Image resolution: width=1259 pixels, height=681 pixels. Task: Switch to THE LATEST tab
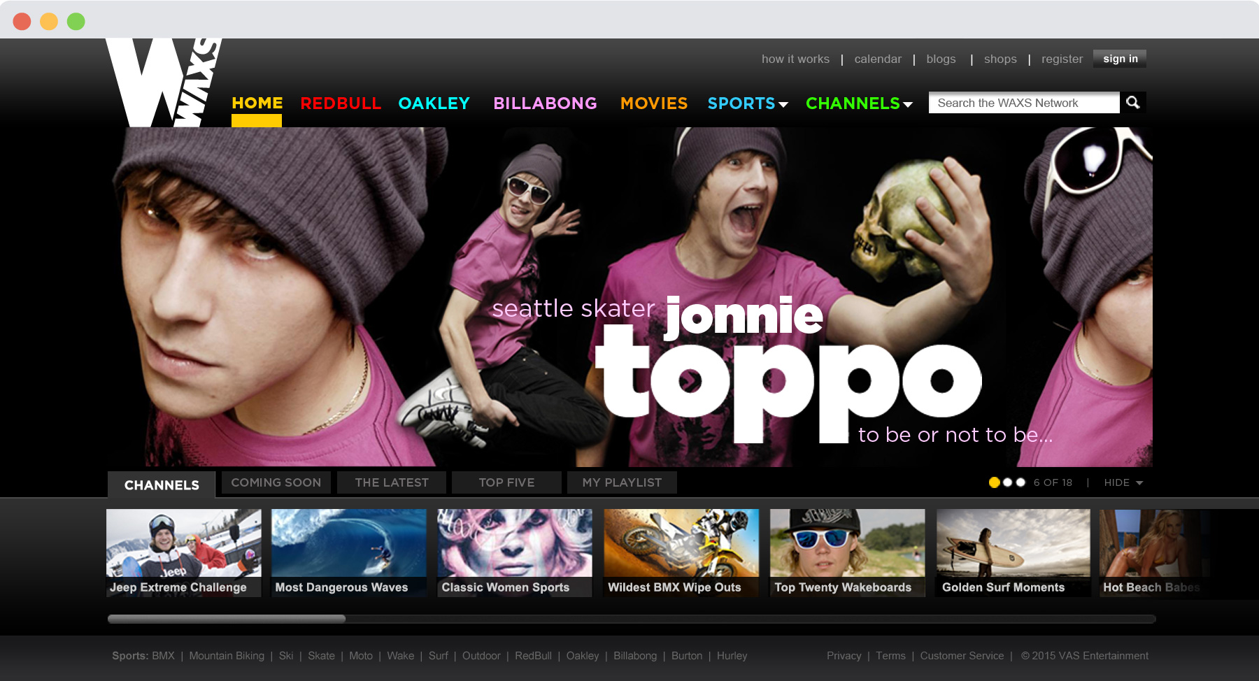pos(392,482)
